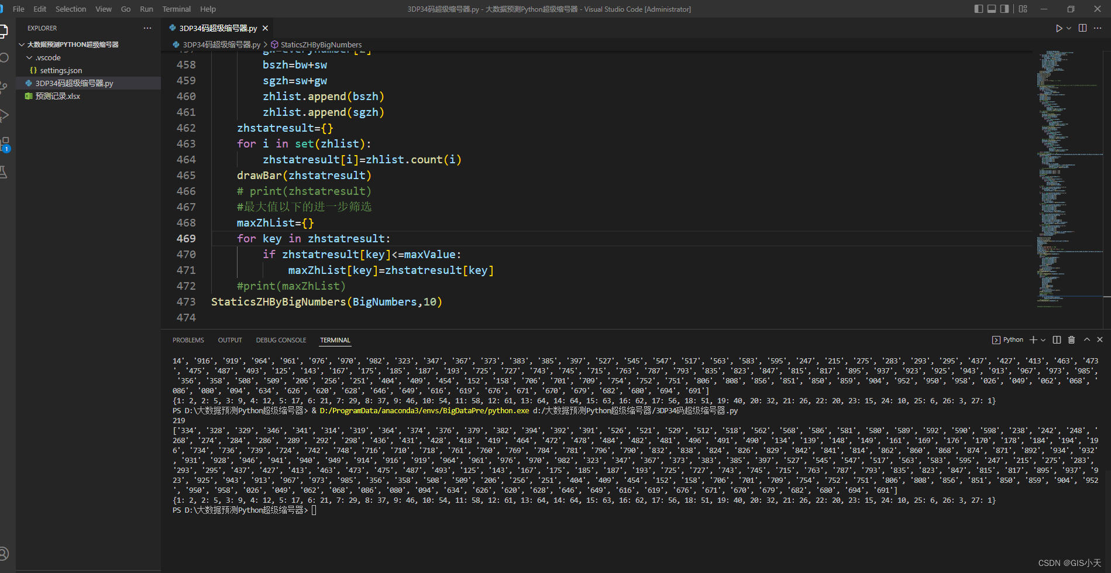
Task: Kill terminal with trash icon
Action: tap(1072, 340)
